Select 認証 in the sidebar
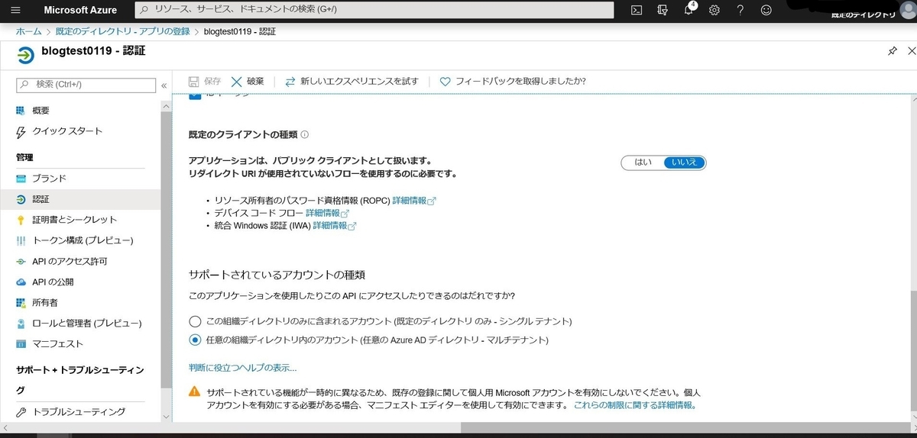 80,199
